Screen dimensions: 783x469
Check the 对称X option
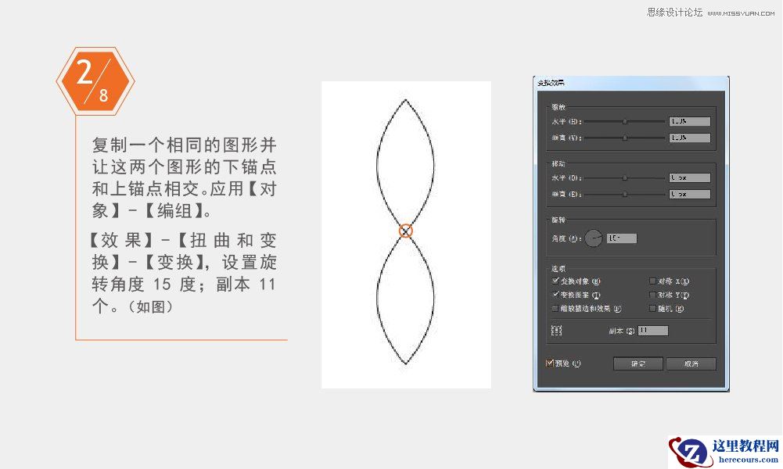point(652,281)
